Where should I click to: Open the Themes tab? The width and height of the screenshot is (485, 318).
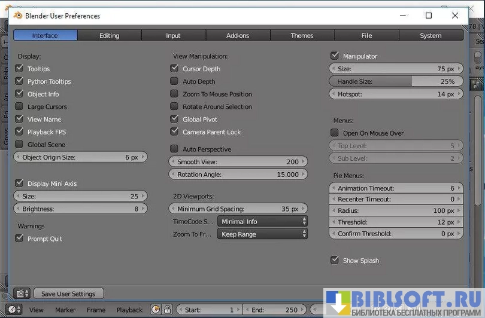tap(302, 35)
